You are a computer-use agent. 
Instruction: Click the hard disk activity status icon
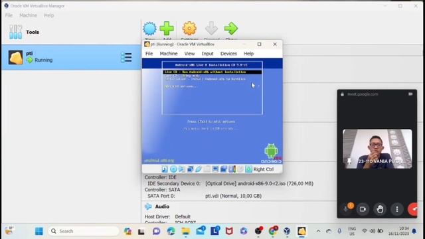click(165, 169)
